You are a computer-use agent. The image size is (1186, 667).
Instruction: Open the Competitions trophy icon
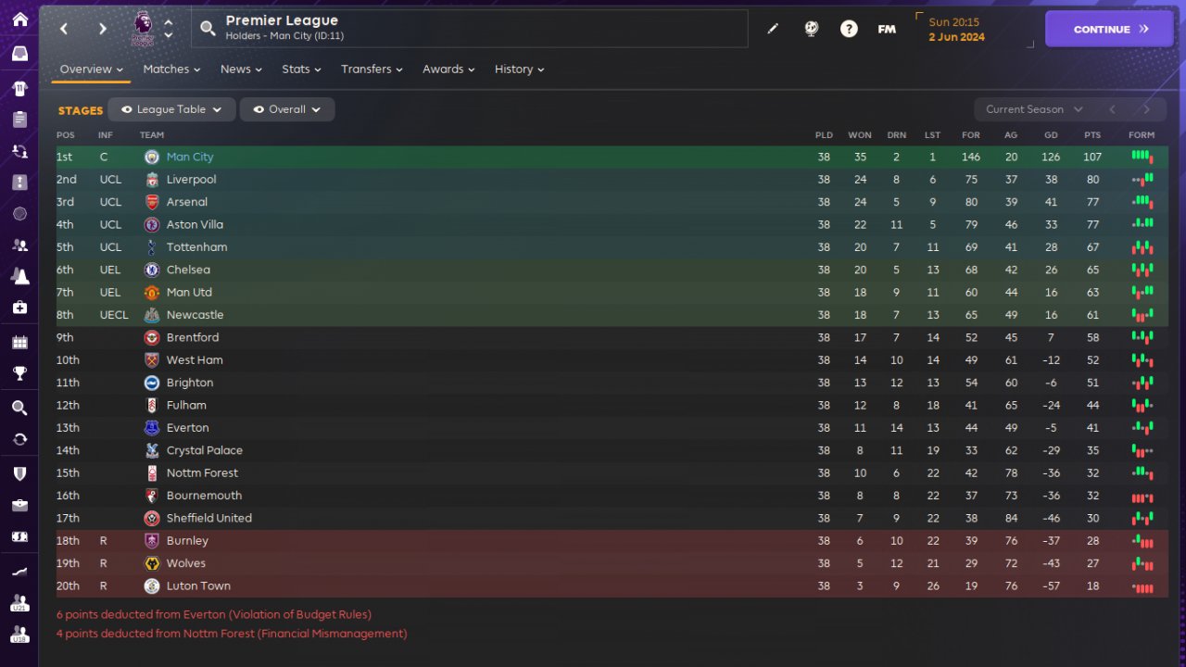click(x=19, y=373)
